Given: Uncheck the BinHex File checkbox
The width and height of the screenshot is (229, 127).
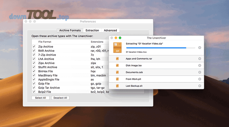Looking at the screenshot, I should click(x=34, y=71).
